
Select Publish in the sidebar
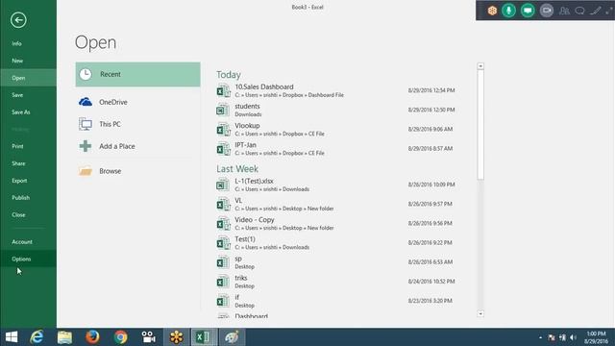pyautogui.click(x=21, y=198)
